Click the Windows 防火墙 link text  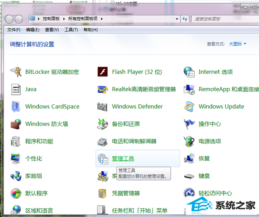[x=47, y=124]
